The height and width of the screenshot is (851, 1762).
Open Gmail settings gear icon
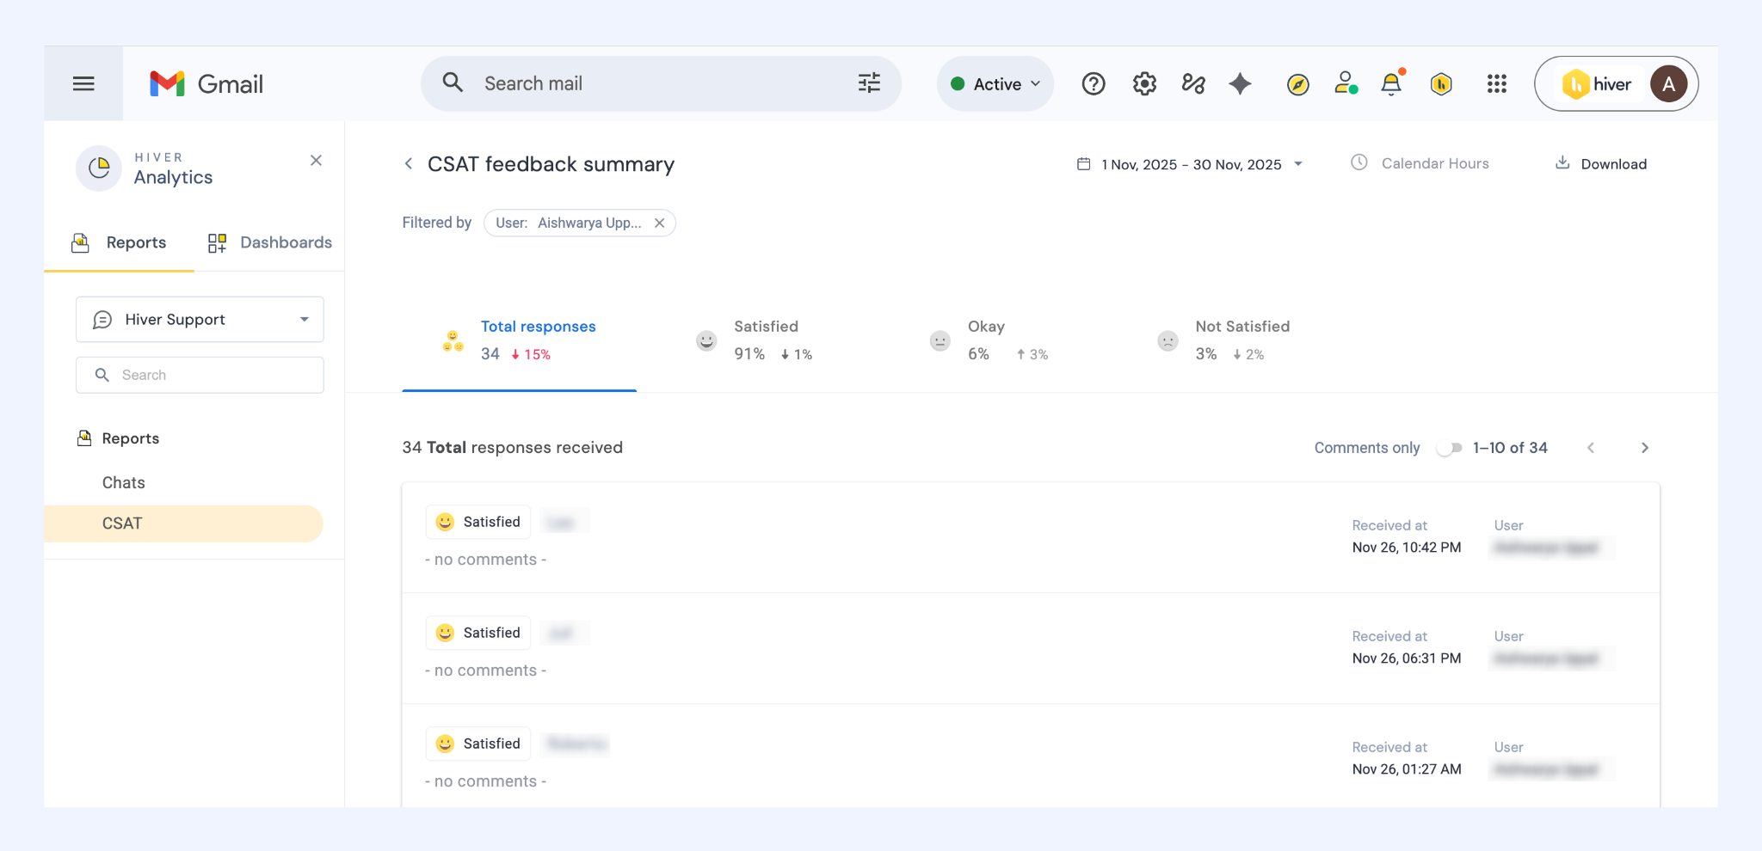[1144, 83]
